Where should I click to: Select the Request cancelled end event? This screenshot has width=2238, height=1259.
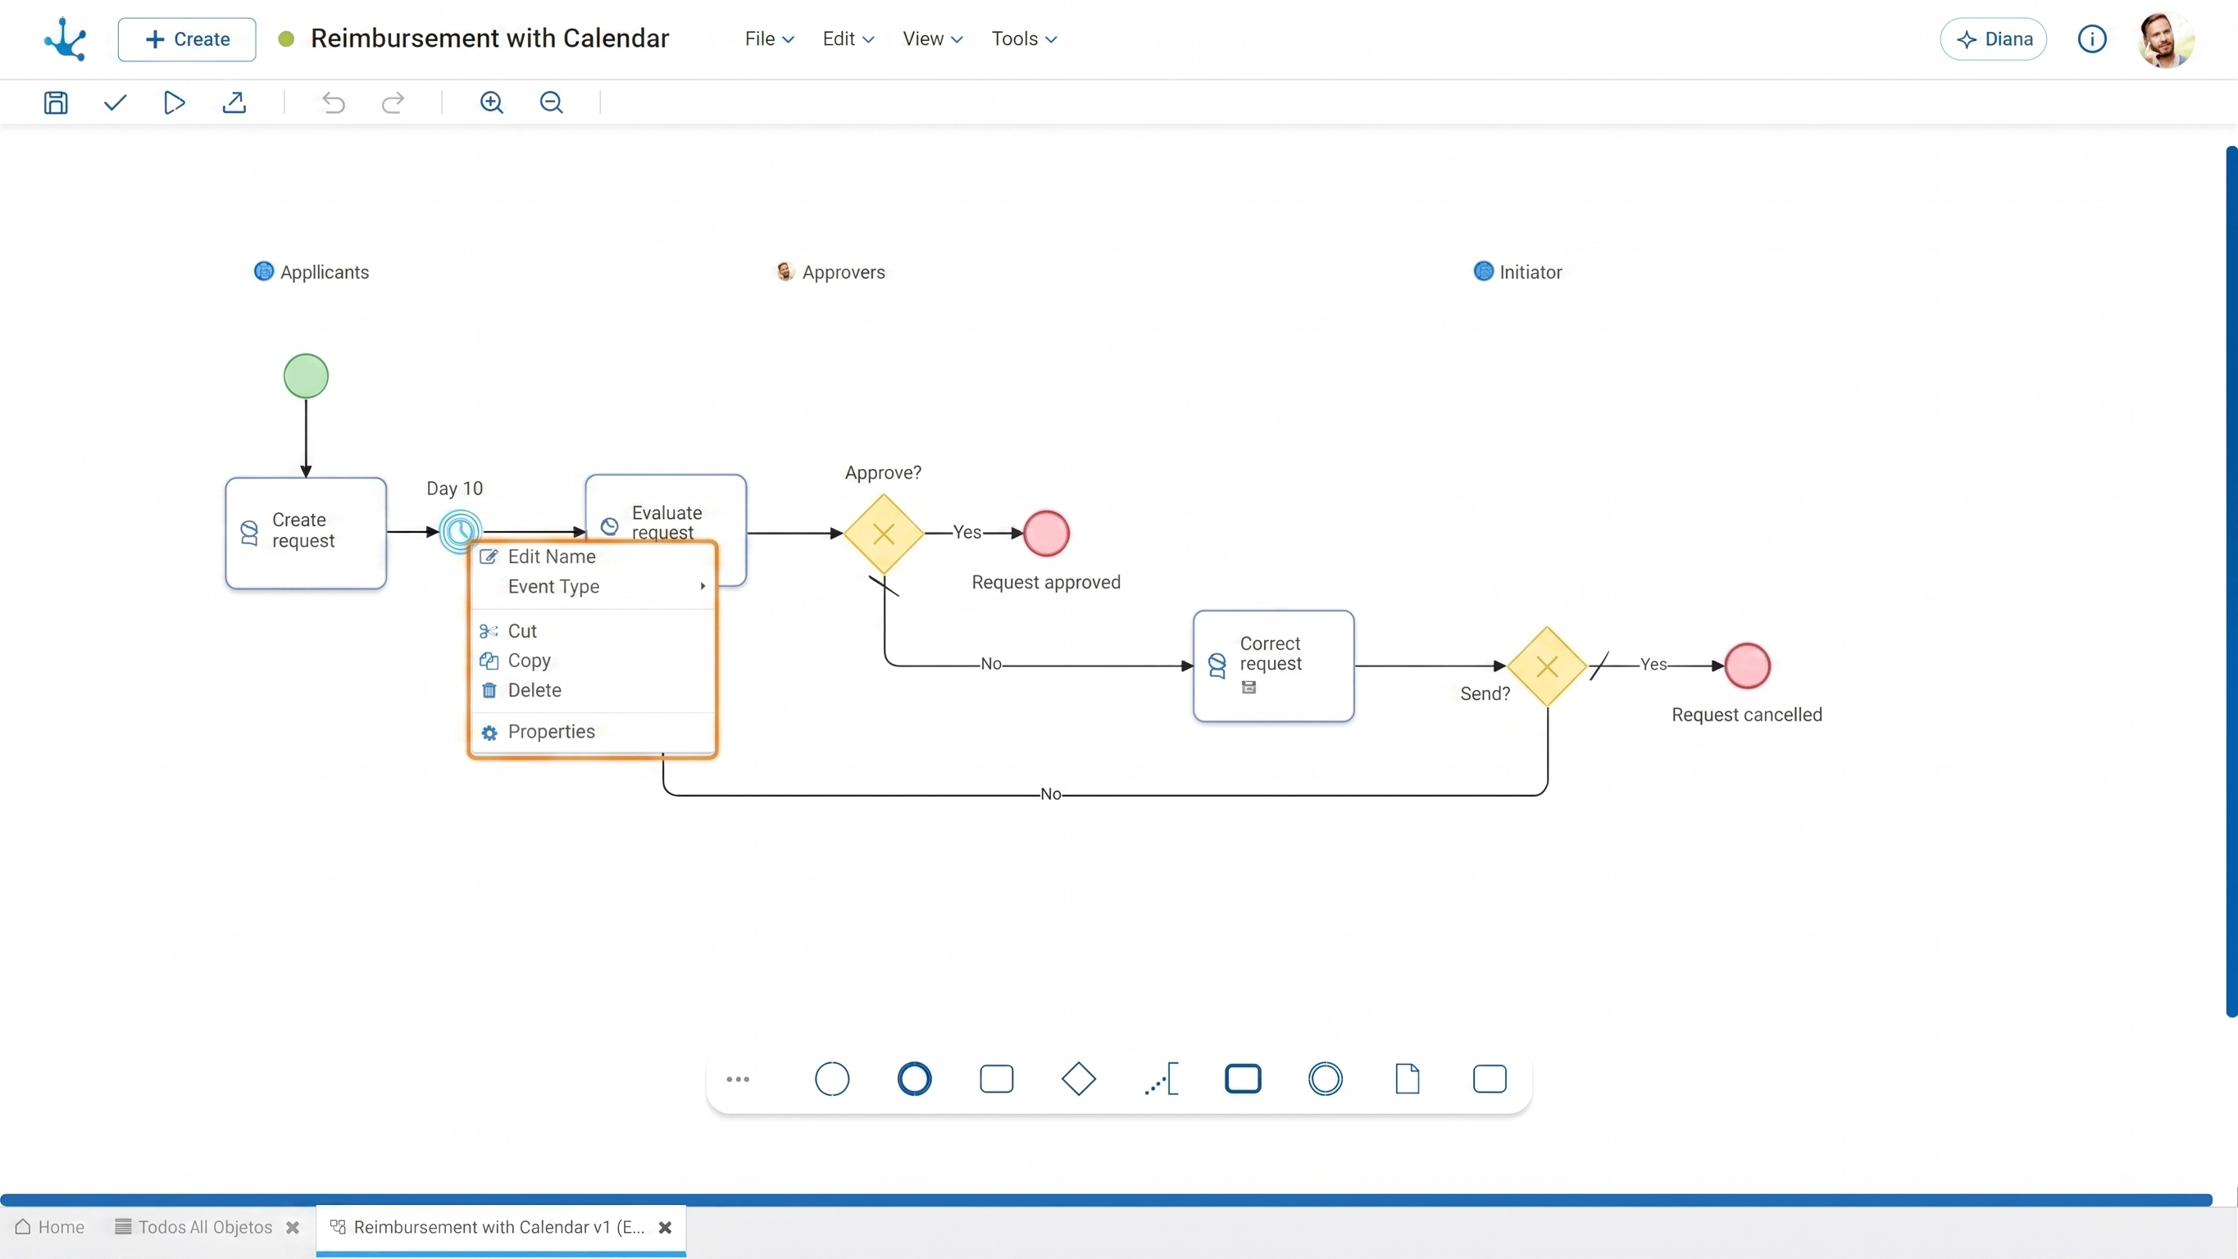(x=1747, y=666)
